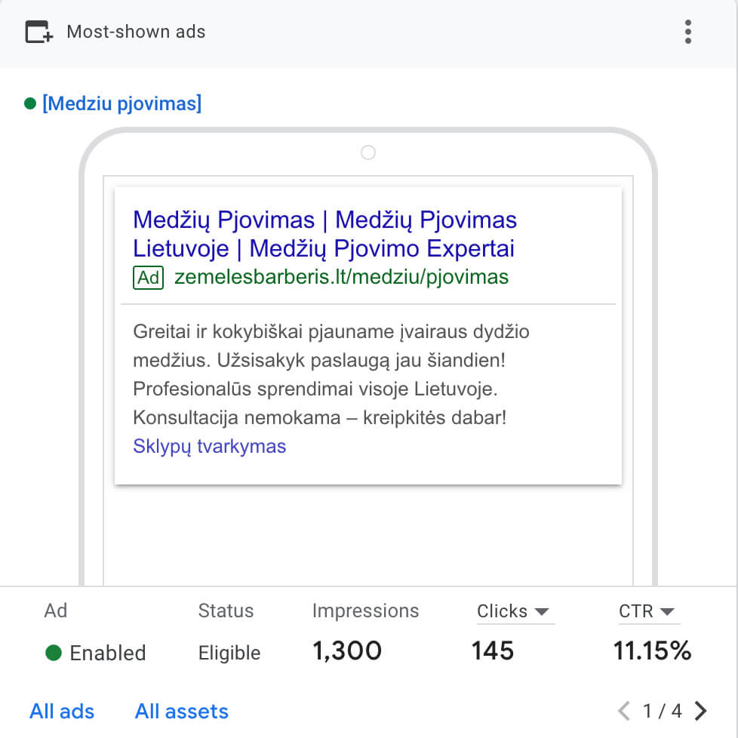Open the Clicks sort dropdown

click(x=515, y=611)
